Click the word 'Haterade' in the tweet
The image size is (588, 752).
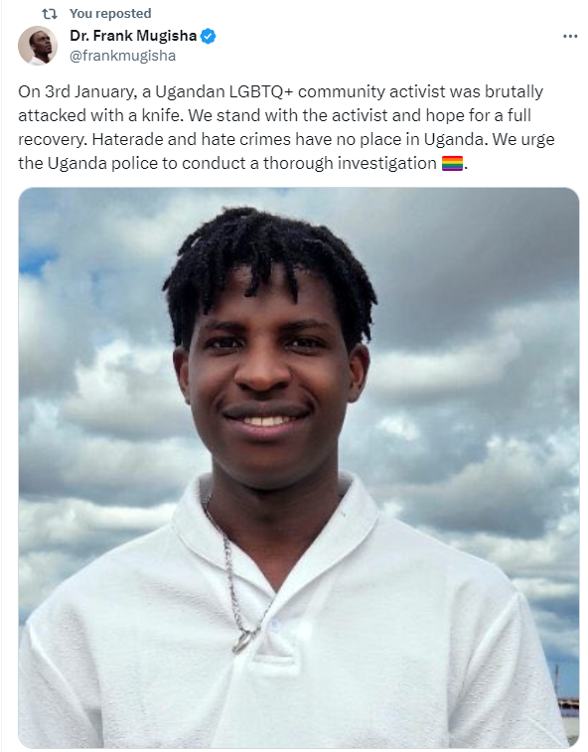127,139
